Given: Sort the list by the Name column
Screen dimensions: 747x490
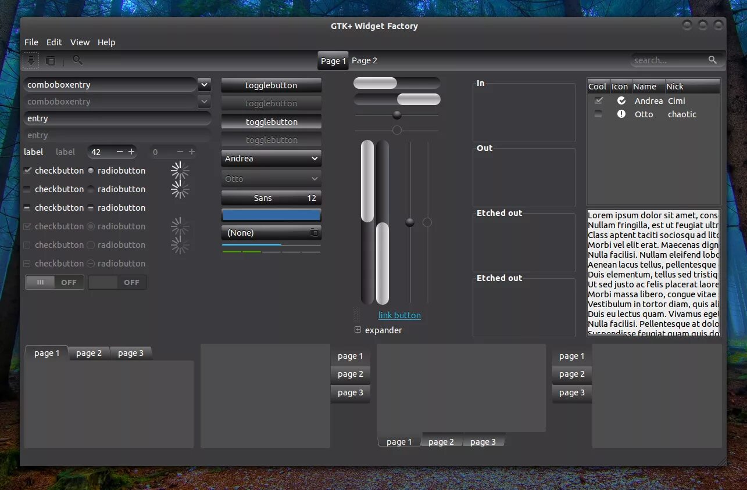Looking at the screenshot, I should tap(648, 87).
